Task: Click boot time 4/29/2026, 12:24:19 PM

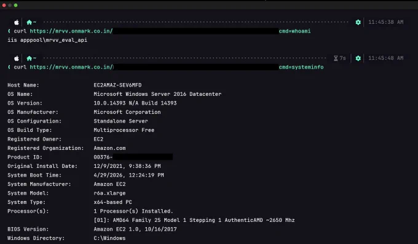Action: tap(128, 175)
